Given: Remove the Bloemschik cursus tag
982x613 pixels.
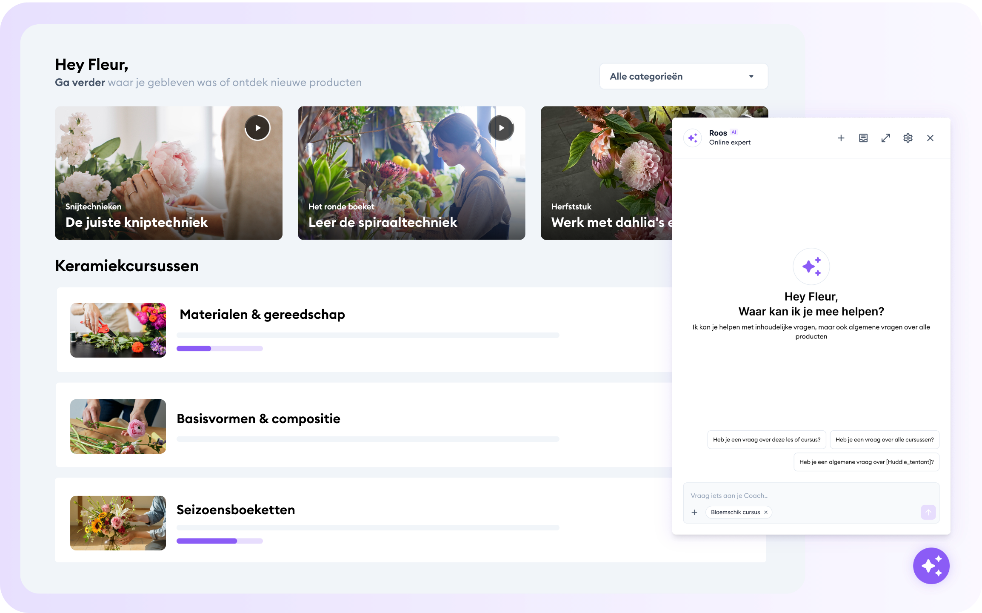Looking at the screenshot, I should pos(766,512).
